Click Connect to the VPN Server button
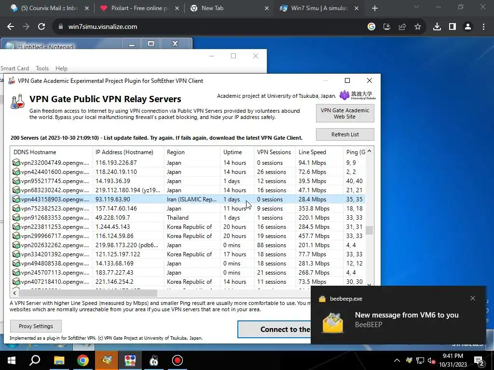Screen dimensions: 494x370 click(x=274, y=330)
